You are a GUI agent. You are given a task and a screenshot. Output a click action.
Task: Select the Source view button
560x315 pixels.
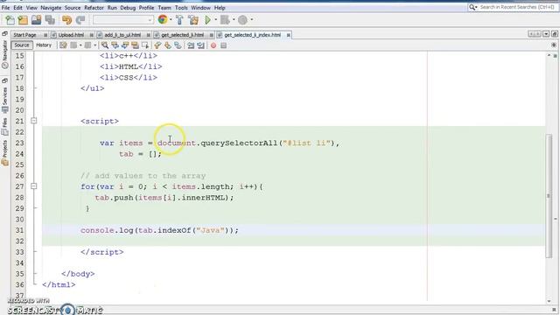(22, 45)
